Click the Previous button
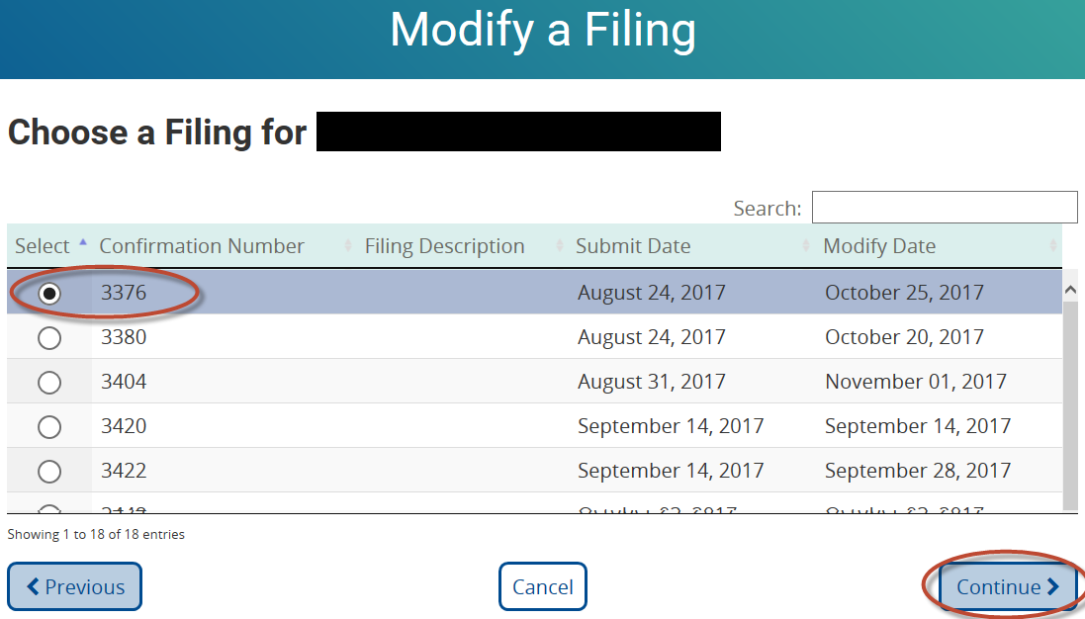Viewport: 1085px width, 619px height. 74,586
